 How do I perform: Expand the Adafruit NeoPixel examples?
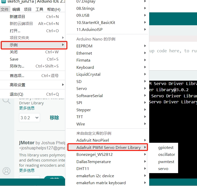click(x=92, y=140)
